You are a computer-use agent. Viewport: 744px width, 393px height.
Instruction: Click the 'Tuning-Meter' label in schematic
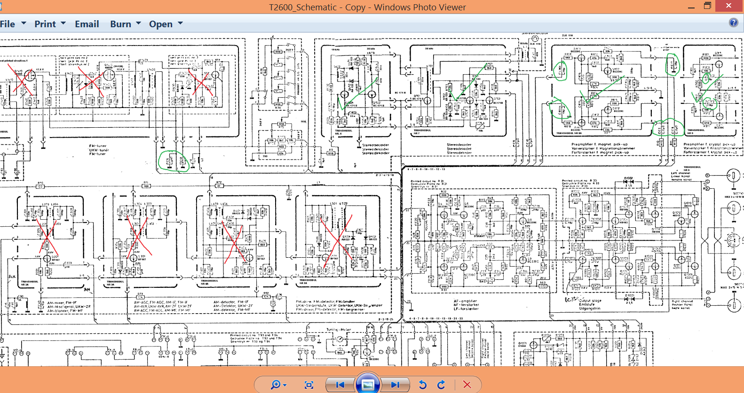(x=339, y=330)
